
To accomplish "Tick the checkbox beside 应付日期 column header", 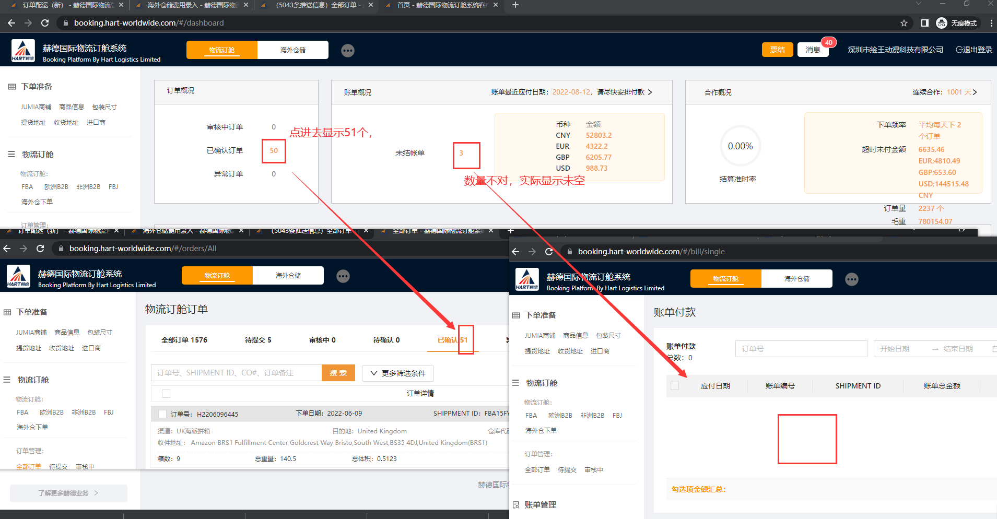I will [675, 386].
